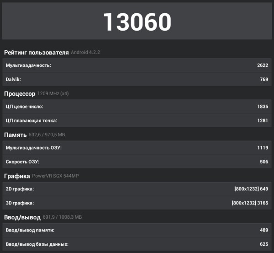Open the Мультизадачность score row
The height and width of the screenshot is (253, 274).
(x=137, y=65)
